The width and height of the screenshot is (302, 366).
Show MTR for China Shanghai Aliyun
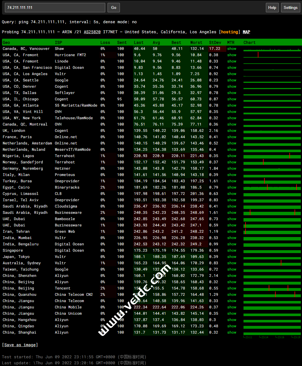coord(232,332)
